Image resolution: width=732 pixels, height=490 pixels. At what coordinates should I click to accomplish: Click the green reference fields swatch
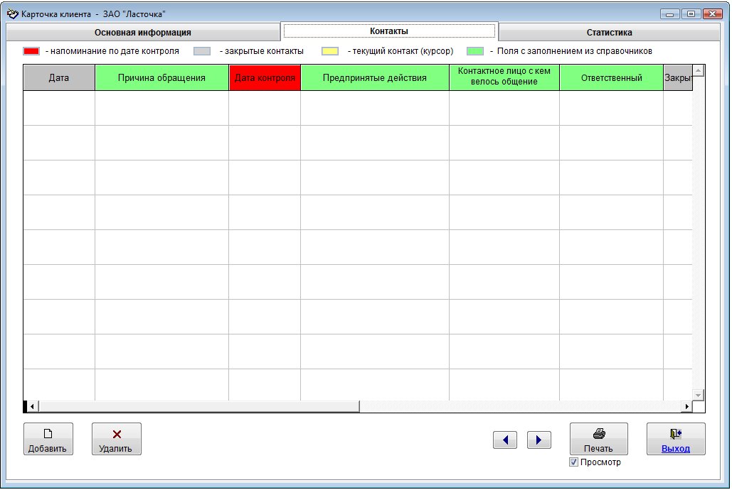tap(475, 51)
